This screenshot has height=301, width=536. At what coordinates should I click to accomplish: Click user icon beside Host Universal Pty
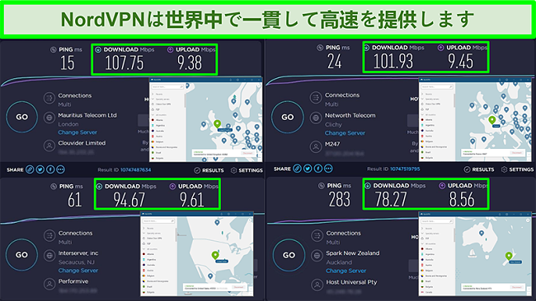[317, 284]
